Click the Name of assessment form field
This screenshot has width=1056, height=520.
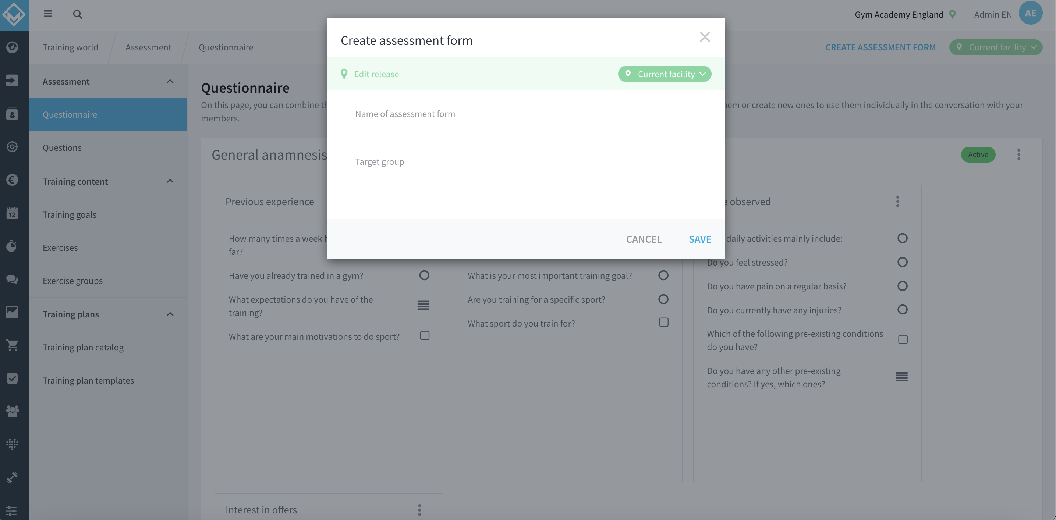click(526, 133)
